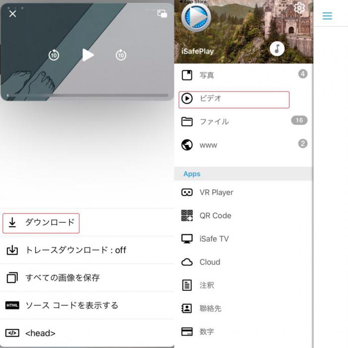Screen dimensions: 348x348
Task: Open QR Code scanner
Action: coord(244,215)
